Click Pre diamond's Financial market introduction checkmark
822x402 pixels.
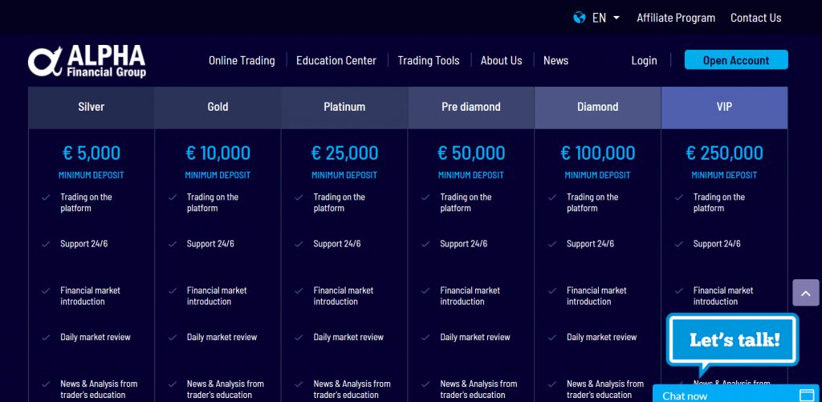tap(425, 290)
